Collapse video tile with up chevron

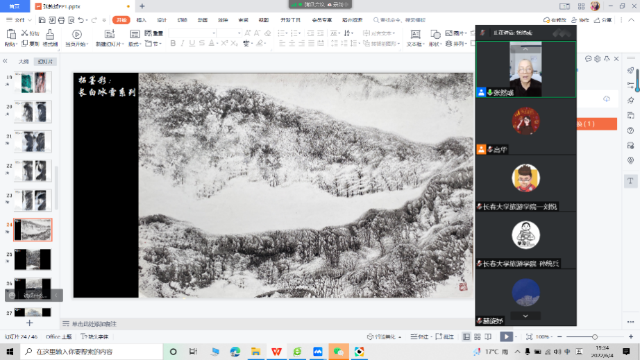[x=525, y=49]
